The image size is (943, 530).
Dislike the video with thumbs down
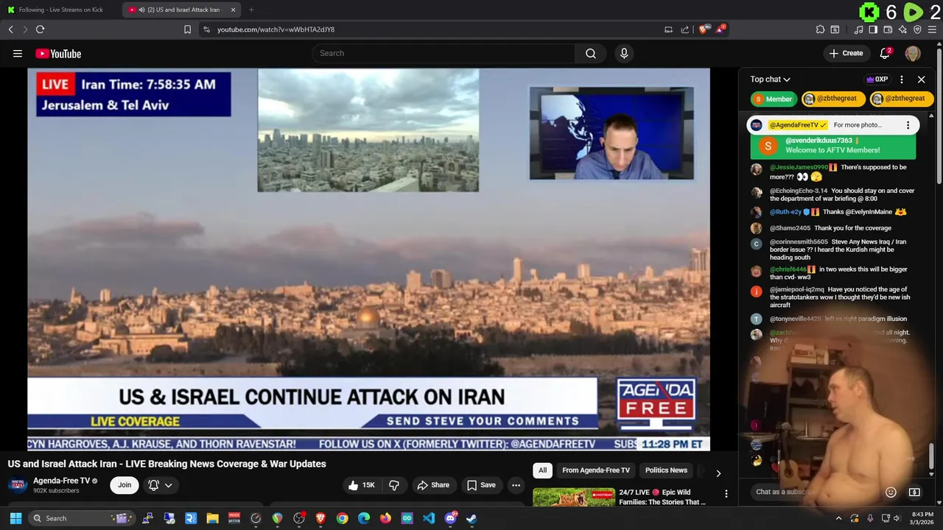[394, 485]
